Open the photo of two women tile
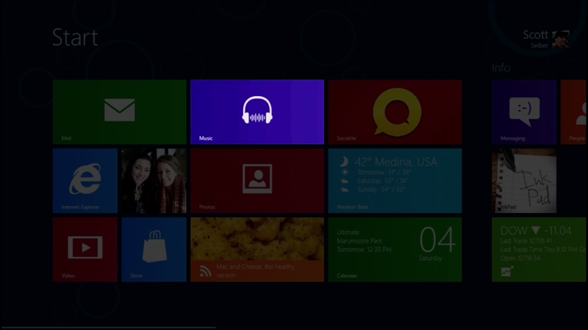The height and width of the screenshot is (330, 588). pos(154,180)
